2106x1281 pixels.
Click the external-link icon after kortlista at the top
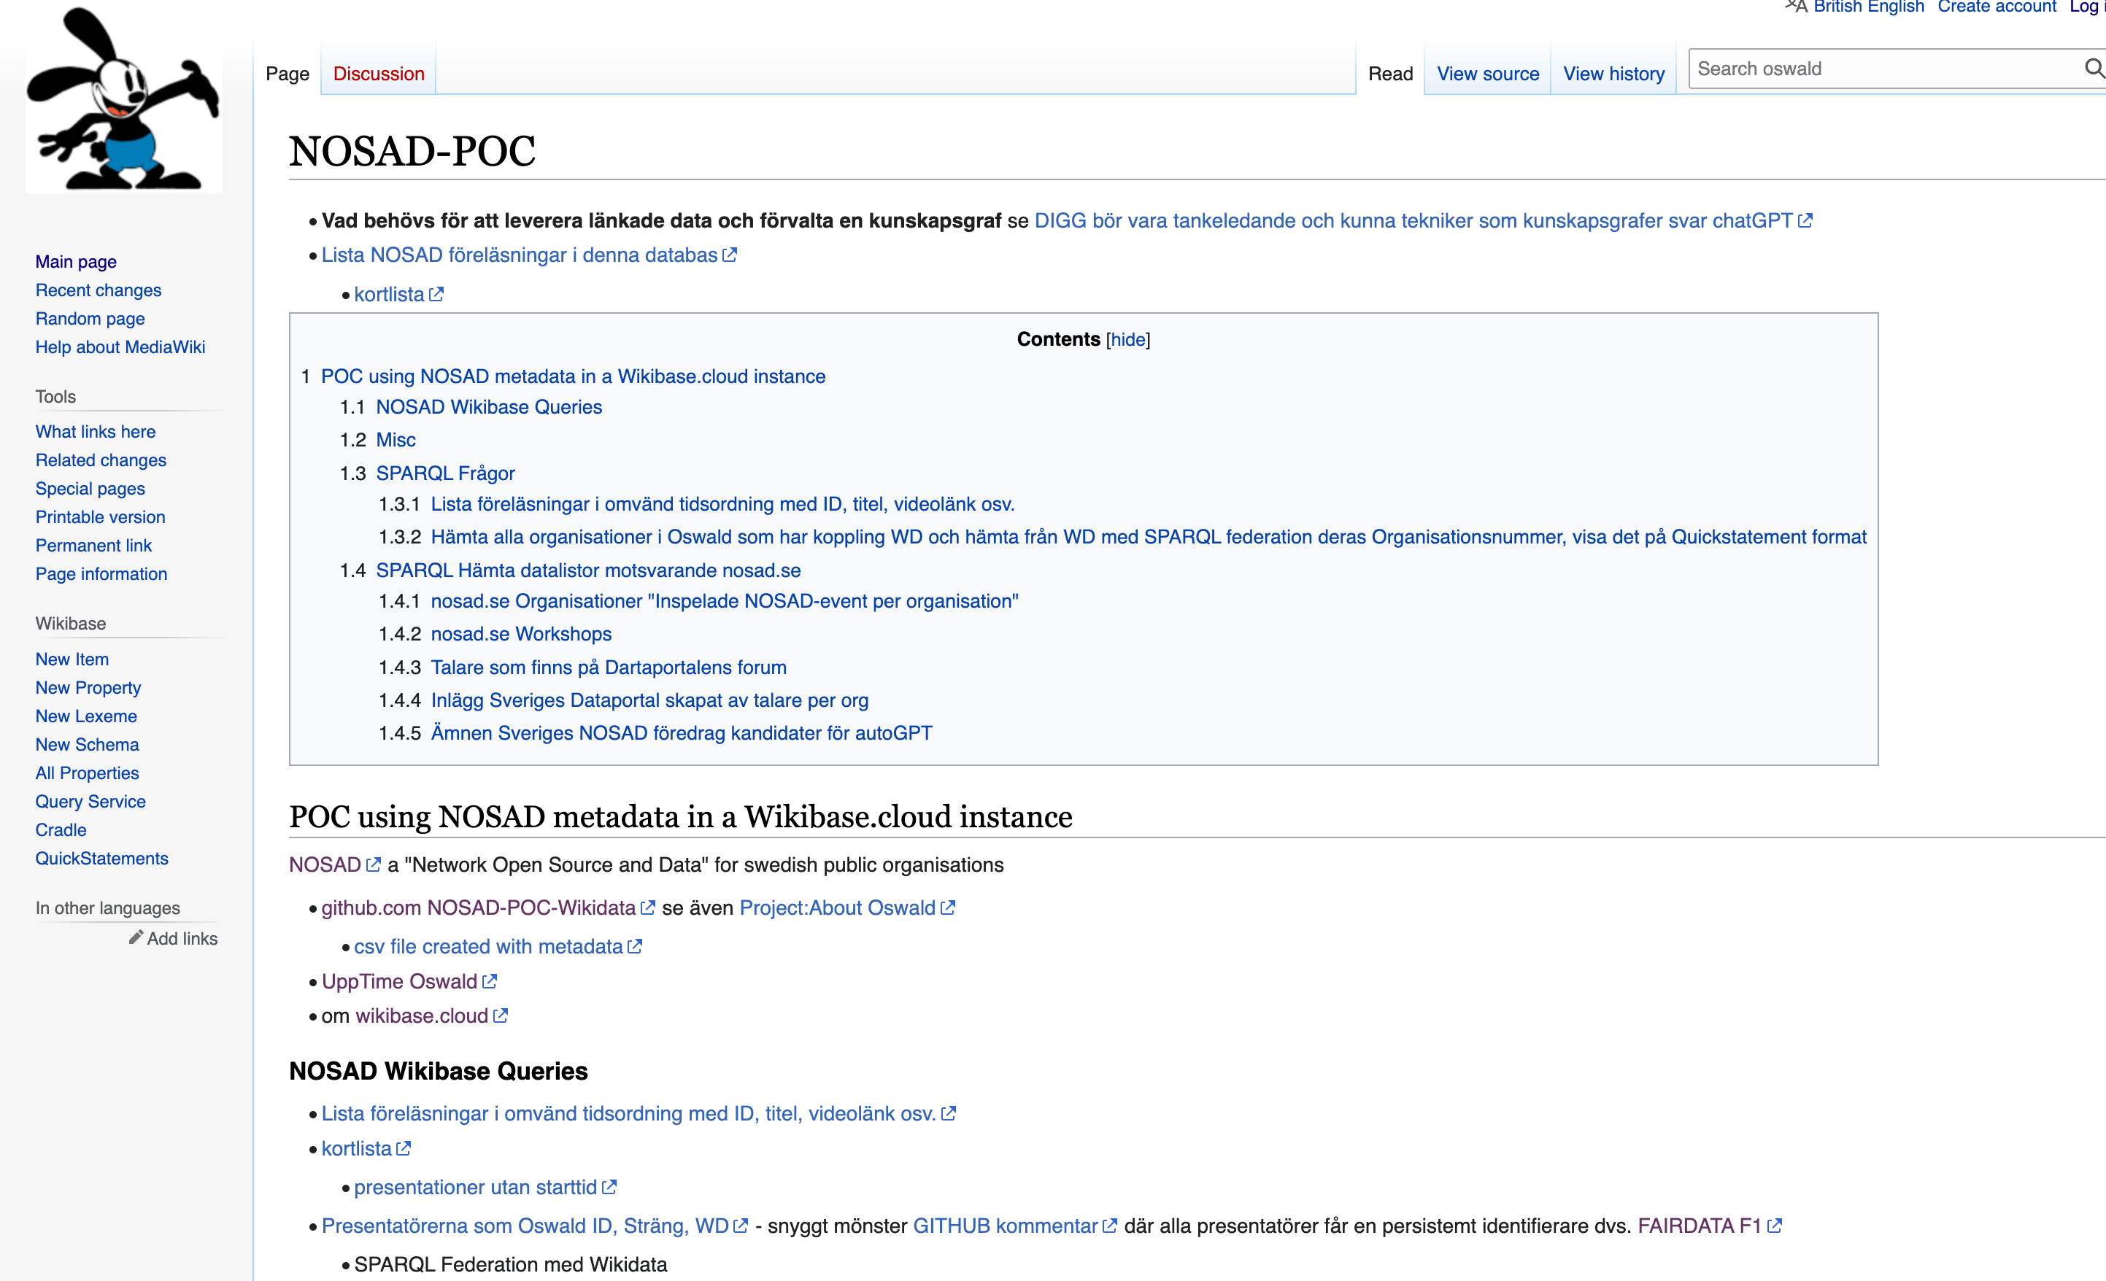[x=437, y=295]
